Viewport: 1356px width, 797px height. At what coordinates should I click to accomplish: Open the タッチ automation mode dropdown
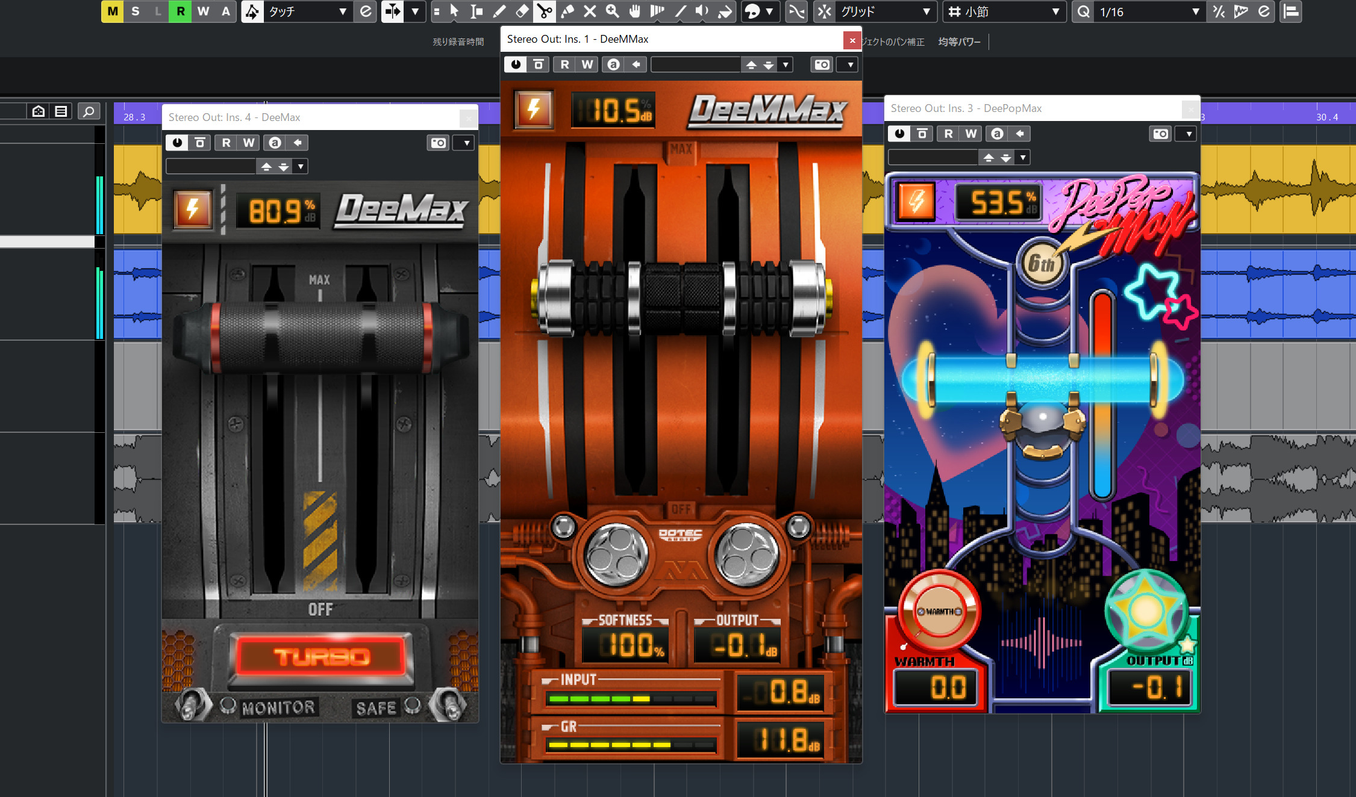coord(307,11)
